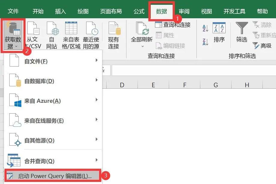Click the 清除 filter button

pos(262,25)
